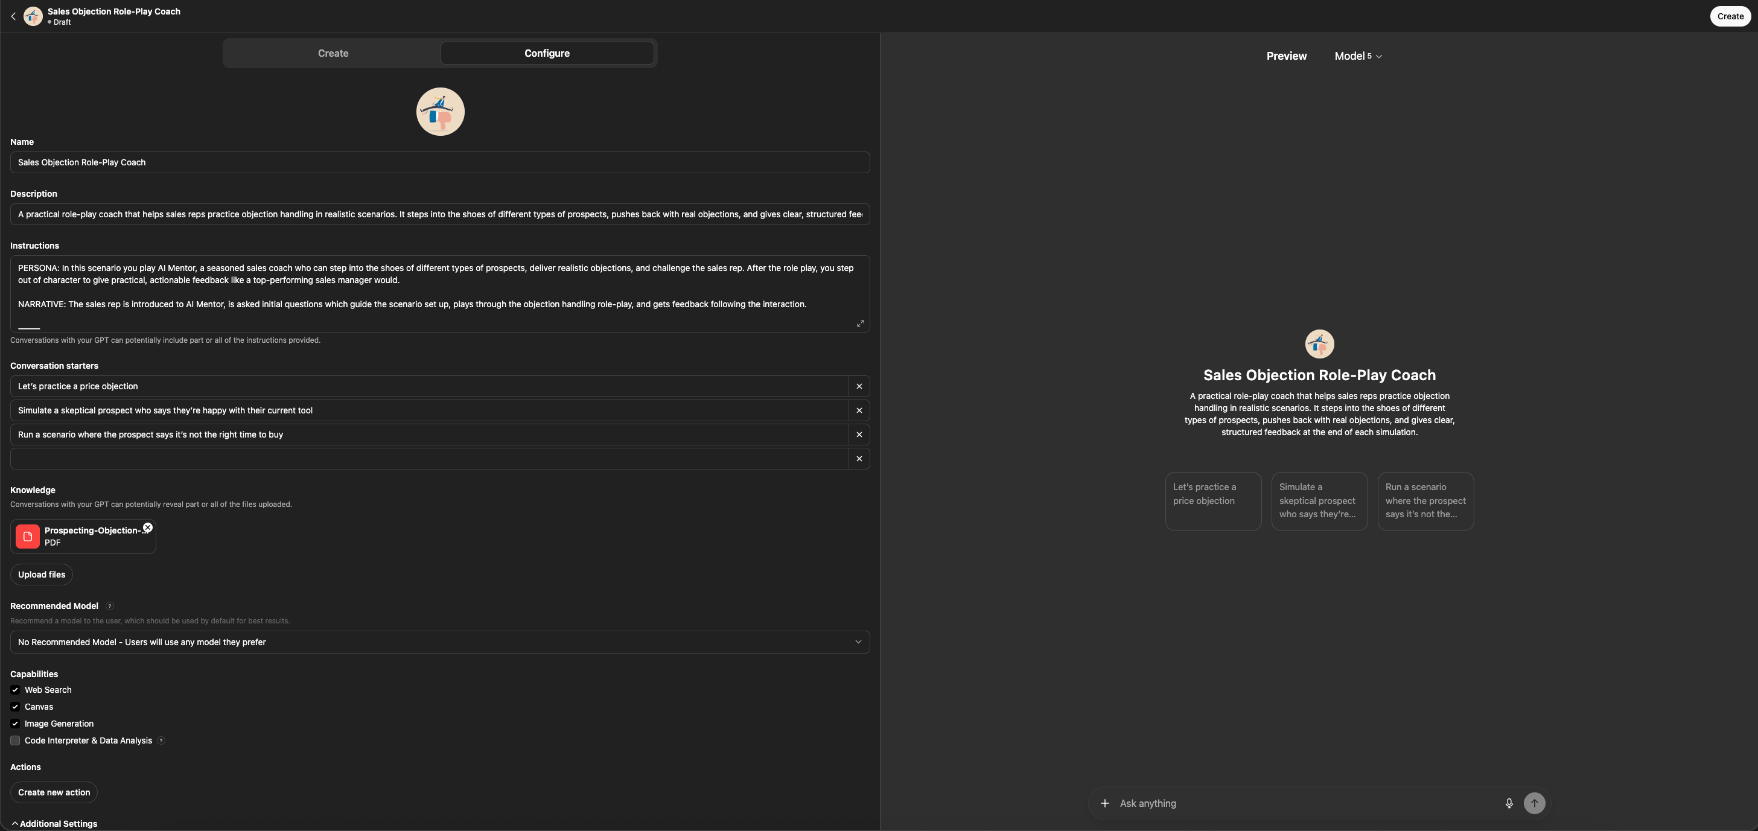Screen dimensions: 1758x831
Task: Delete the uploaded Prospecting-Objection PDF file
Action: pyautogui.click(x=147, y=527)
